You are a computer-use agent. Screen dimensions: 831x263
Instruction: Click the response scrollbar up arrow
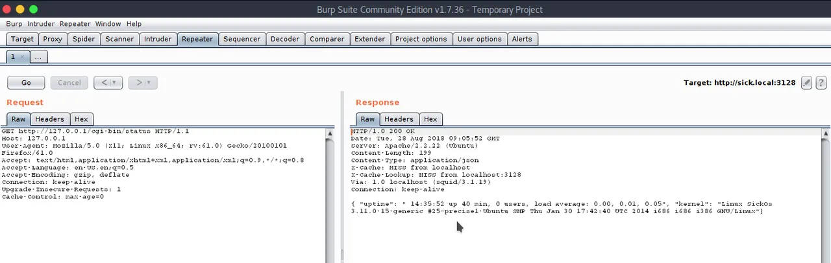[x=826, y=133]
